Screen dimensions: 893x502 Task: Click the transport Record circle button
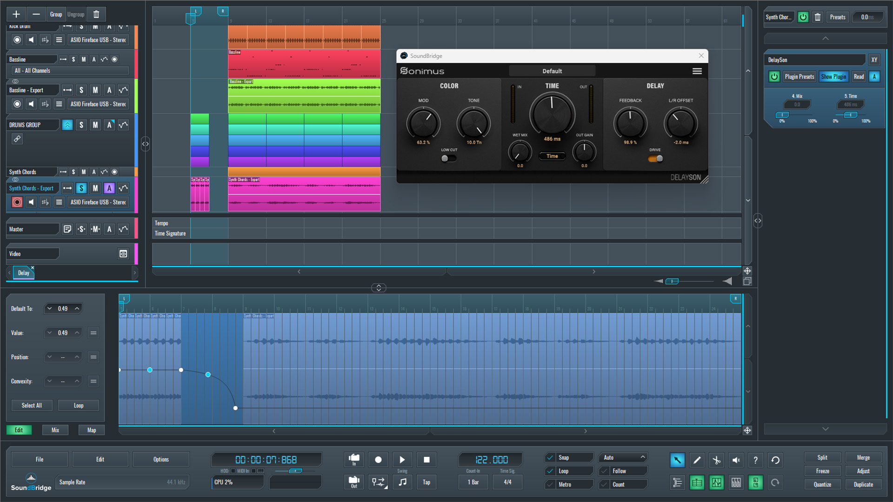coord(378,460)
